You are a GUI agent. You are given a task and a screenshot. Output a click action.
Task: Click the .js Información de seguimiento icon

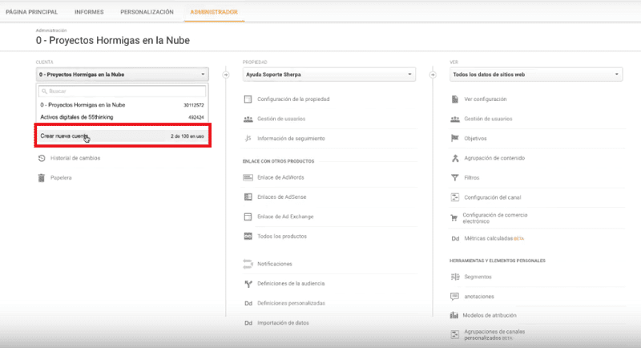coord(248,138)
